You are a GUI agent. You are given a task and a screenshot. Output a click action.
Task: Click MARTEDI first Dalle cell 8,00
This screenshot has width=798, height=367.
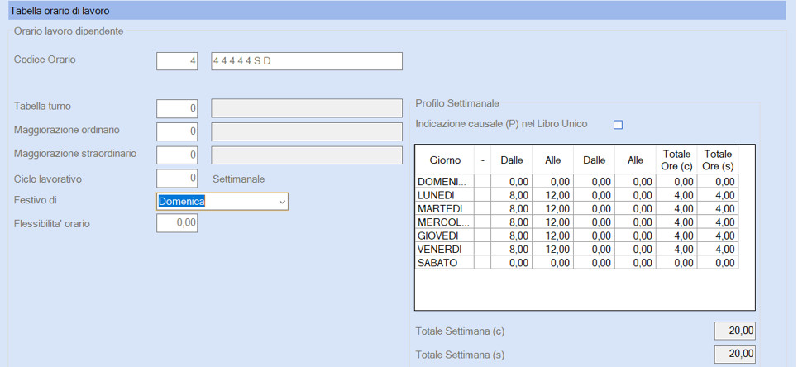click(x=512, y=208)
